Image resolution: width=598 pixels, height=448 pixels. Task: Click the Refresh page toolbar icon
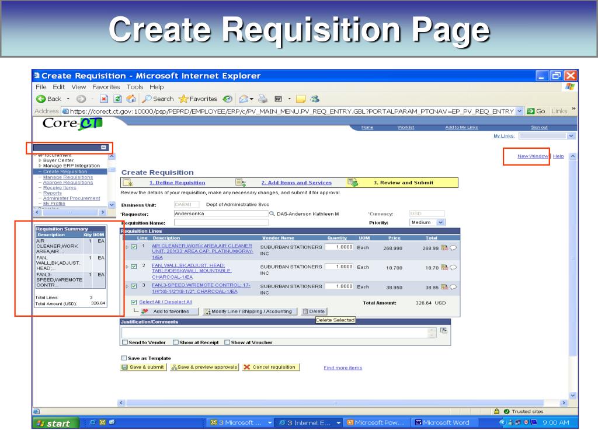118,99
